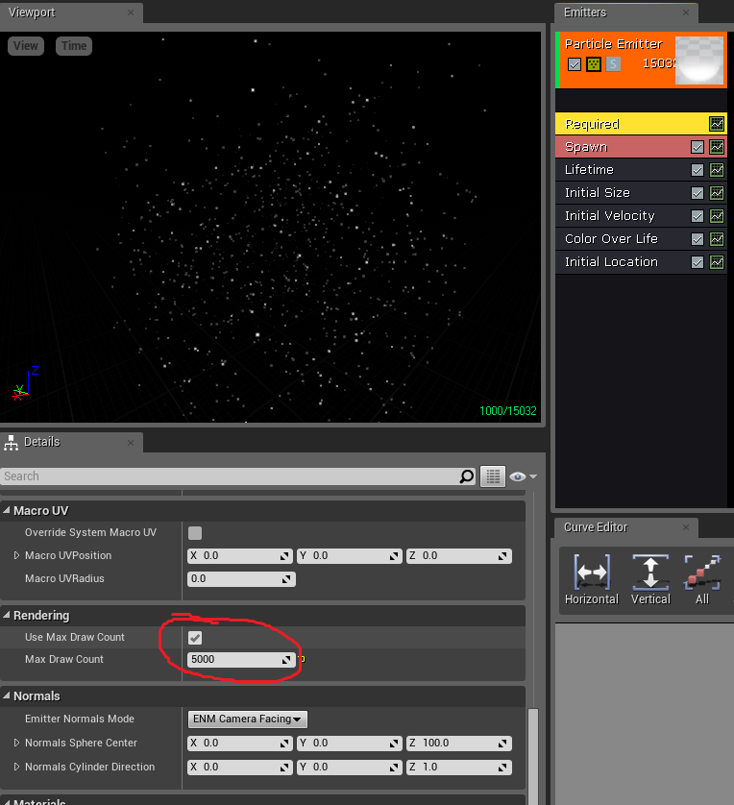Click the curve graph icon on Color Over Life

717,239
